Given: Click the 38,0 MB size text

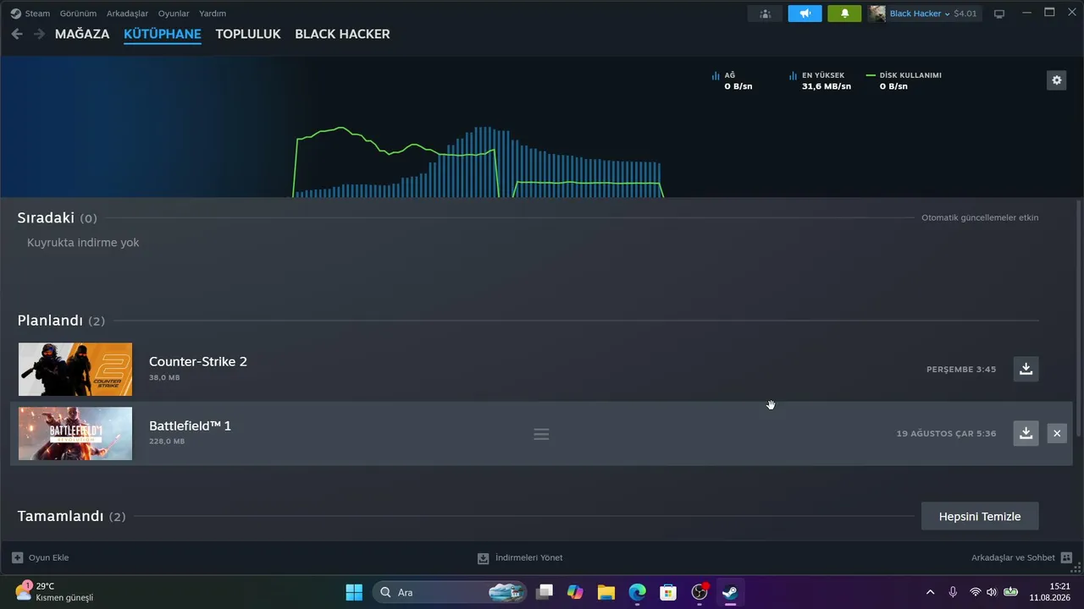Looking at the screenshot, I should pos(164,377).
